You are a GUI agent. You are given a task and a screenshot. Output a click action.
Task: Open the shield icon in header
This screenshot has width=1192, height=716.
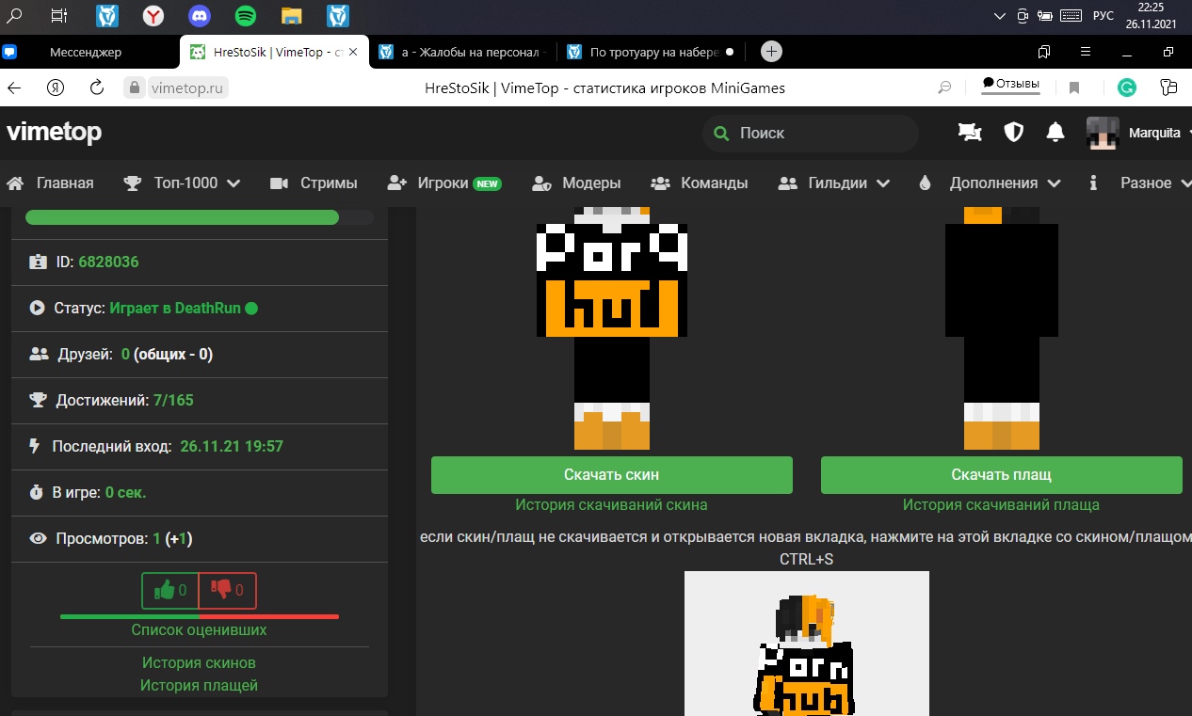[x=1013, y=133]
